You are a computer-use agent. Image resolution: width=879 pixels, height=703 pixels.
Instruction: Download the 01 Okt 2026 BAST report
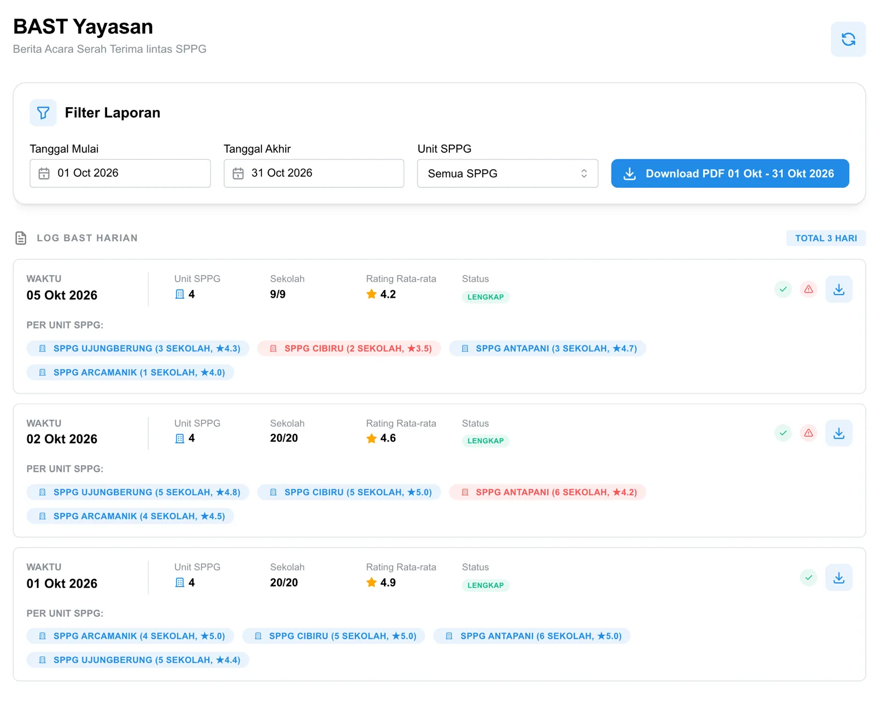[839, 578]
